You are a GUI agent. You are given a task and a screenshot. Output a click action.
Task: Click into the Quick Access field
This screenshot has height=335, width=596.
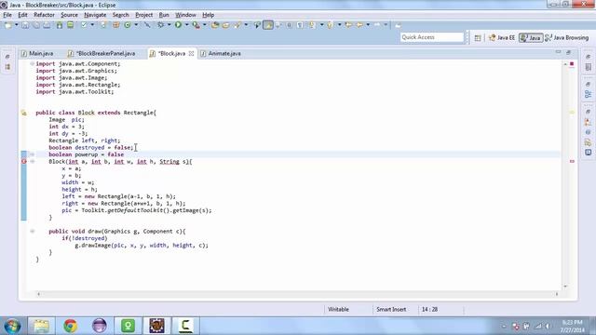click(x=432, y=37)
